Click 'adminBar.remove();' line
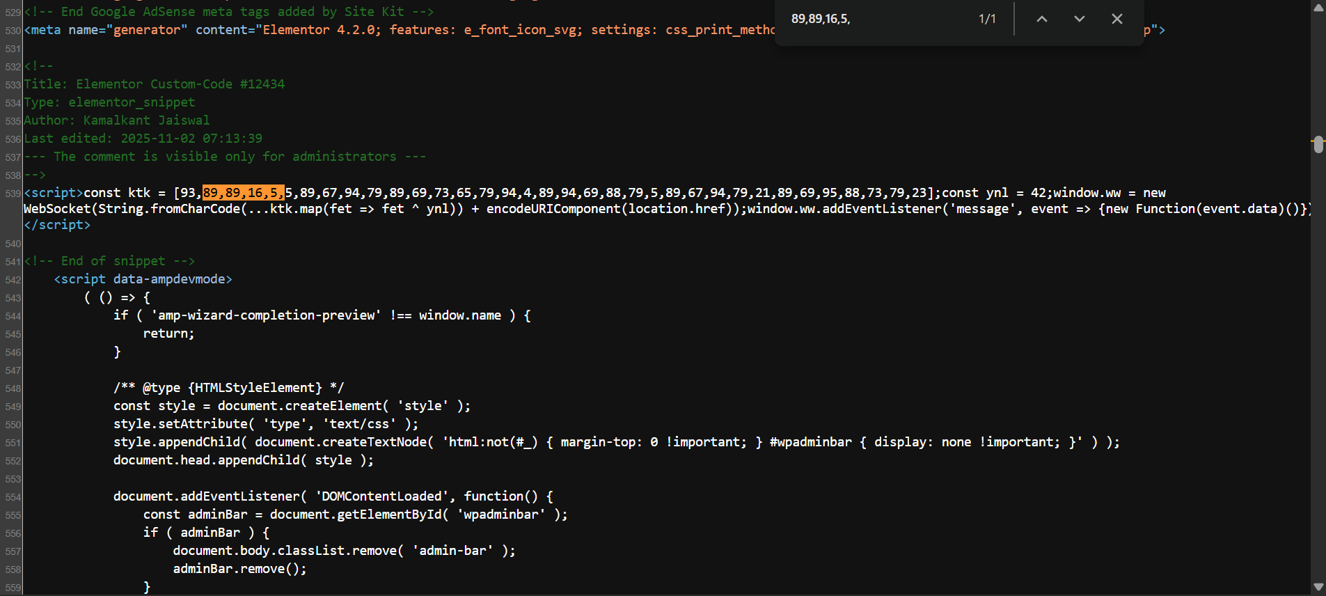The width and height of the screenshot is (1326, 596). pyautogui.click(x=240, y=569)
